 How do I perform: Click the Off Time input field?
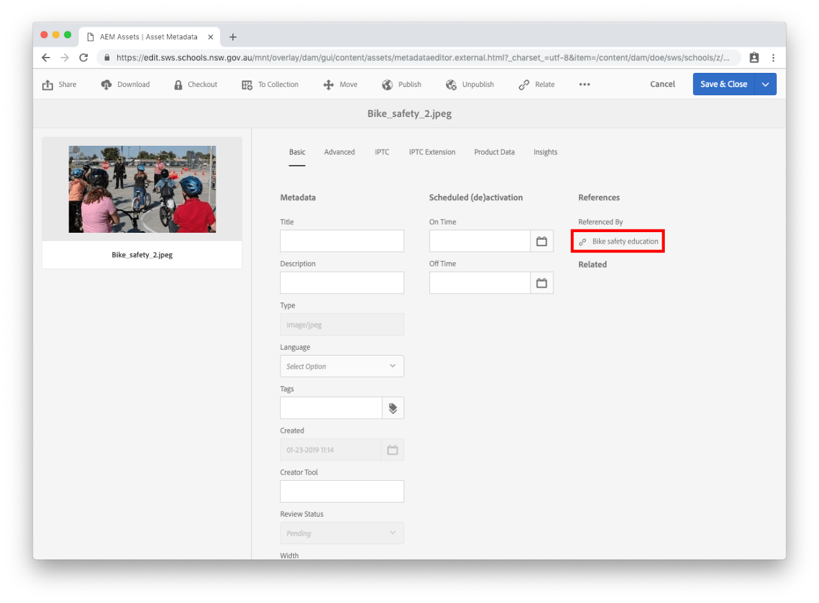pos(480,283)
